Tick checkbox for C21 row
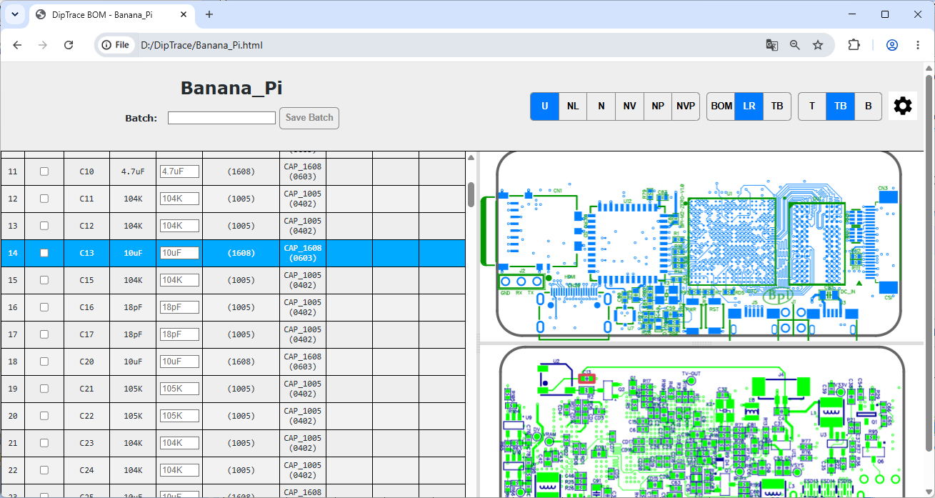This screenshot has height=498, width=935. pyautogui.click(x=44, y=389)
